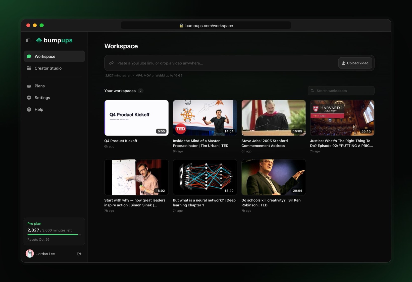
Task: Open the Workspace menu item
Action: point(54,56)
